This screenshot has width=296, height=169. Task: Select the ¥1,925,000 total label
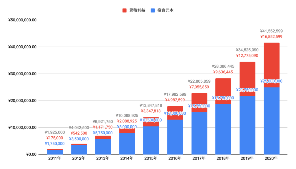click(x=55, y=132)
